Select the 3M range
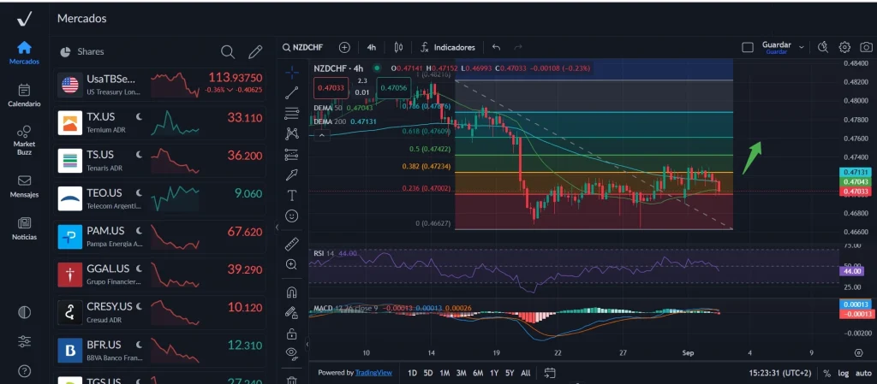Screen dimensions: 877x384 point(461,373)
